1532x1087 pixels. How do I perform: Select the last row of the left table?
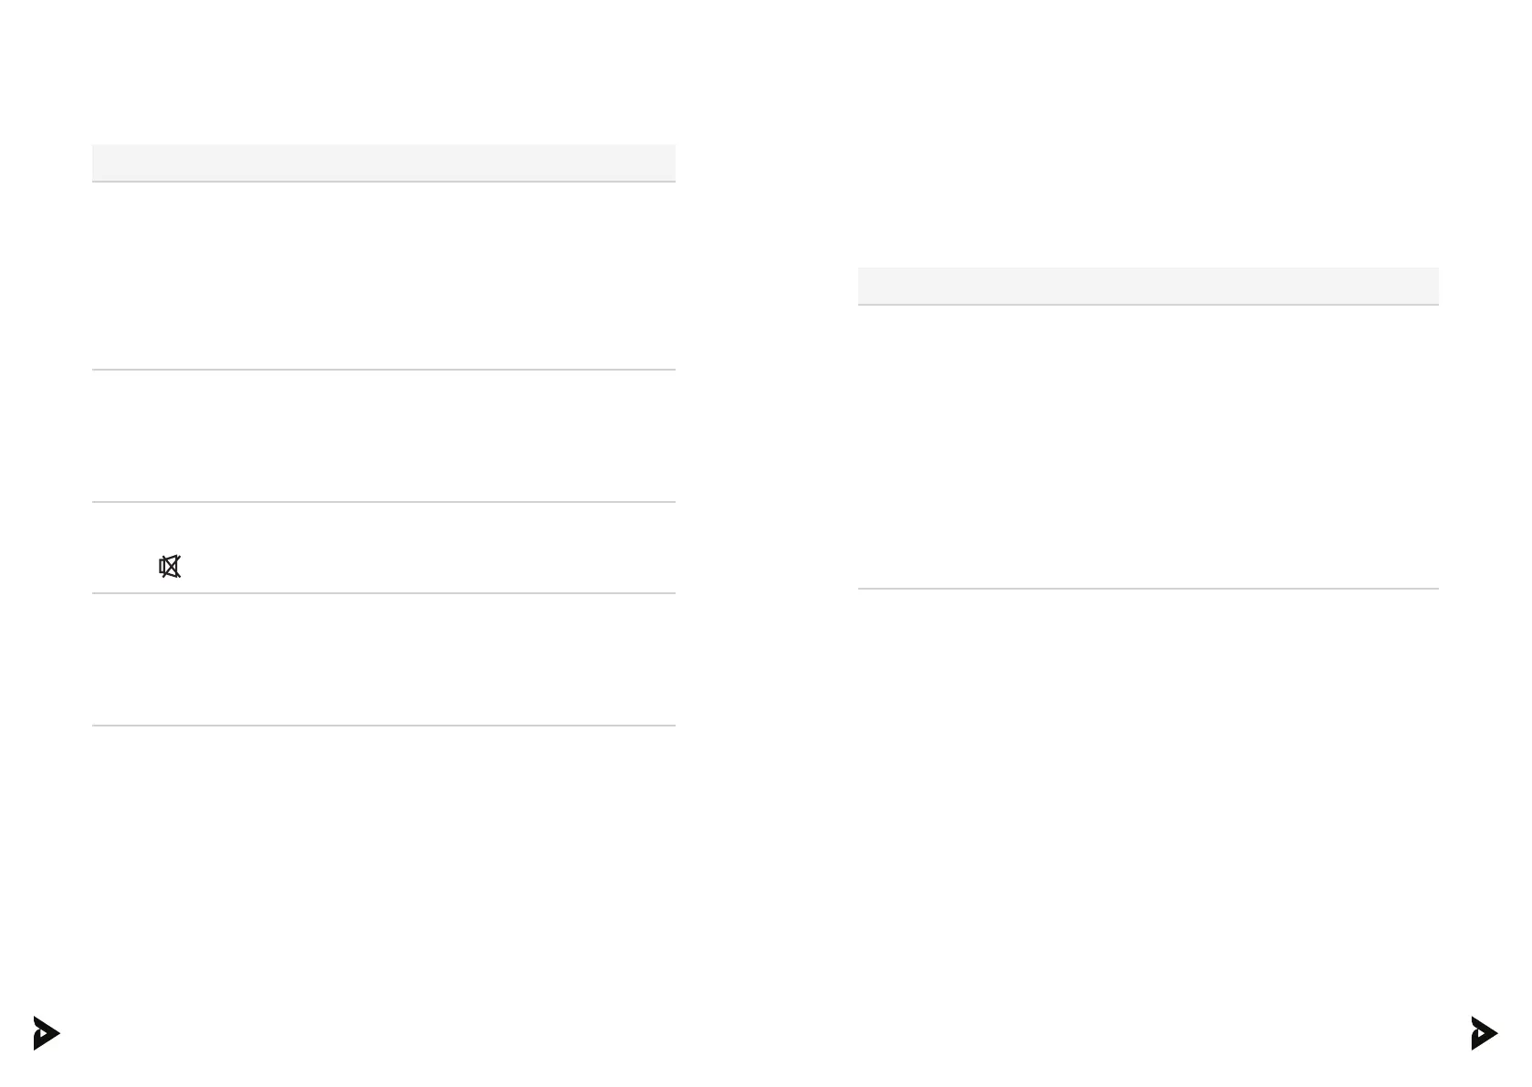(383, 660)
